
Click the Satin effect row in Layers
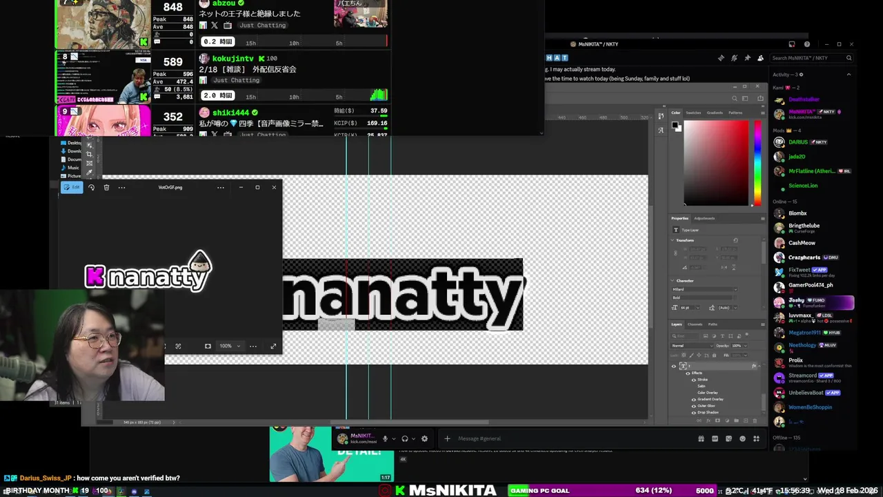click(702, 386)
